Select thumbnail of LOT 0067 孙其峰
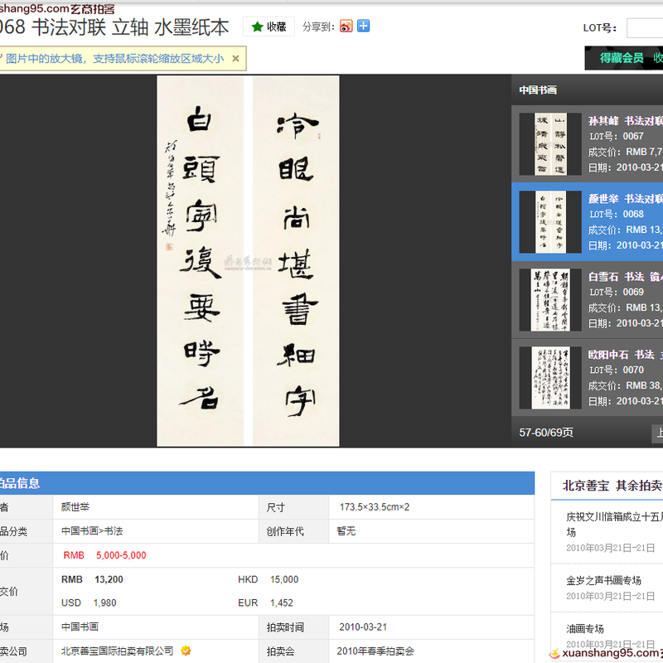663x663 pixels. 550,143
